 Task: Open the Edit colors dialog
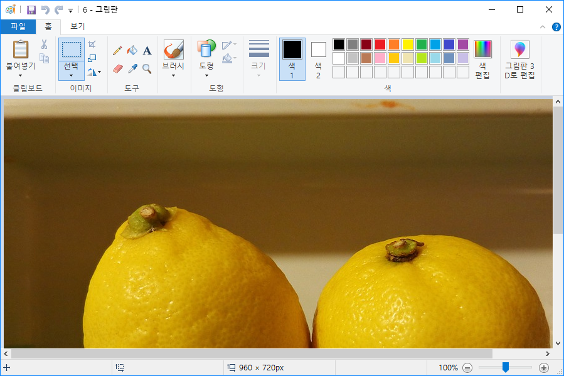(x=482, y=60)
